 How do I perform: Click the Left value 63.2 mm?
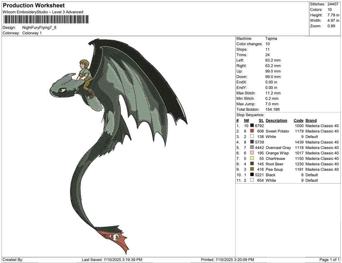(273, 60)
